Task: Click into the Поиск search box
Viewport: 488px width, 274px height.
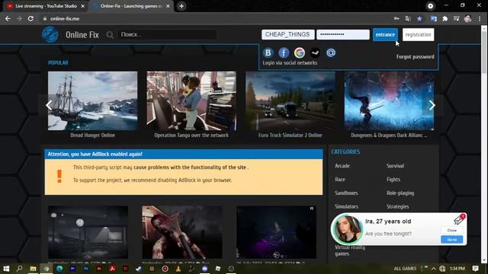Action: 167,34
